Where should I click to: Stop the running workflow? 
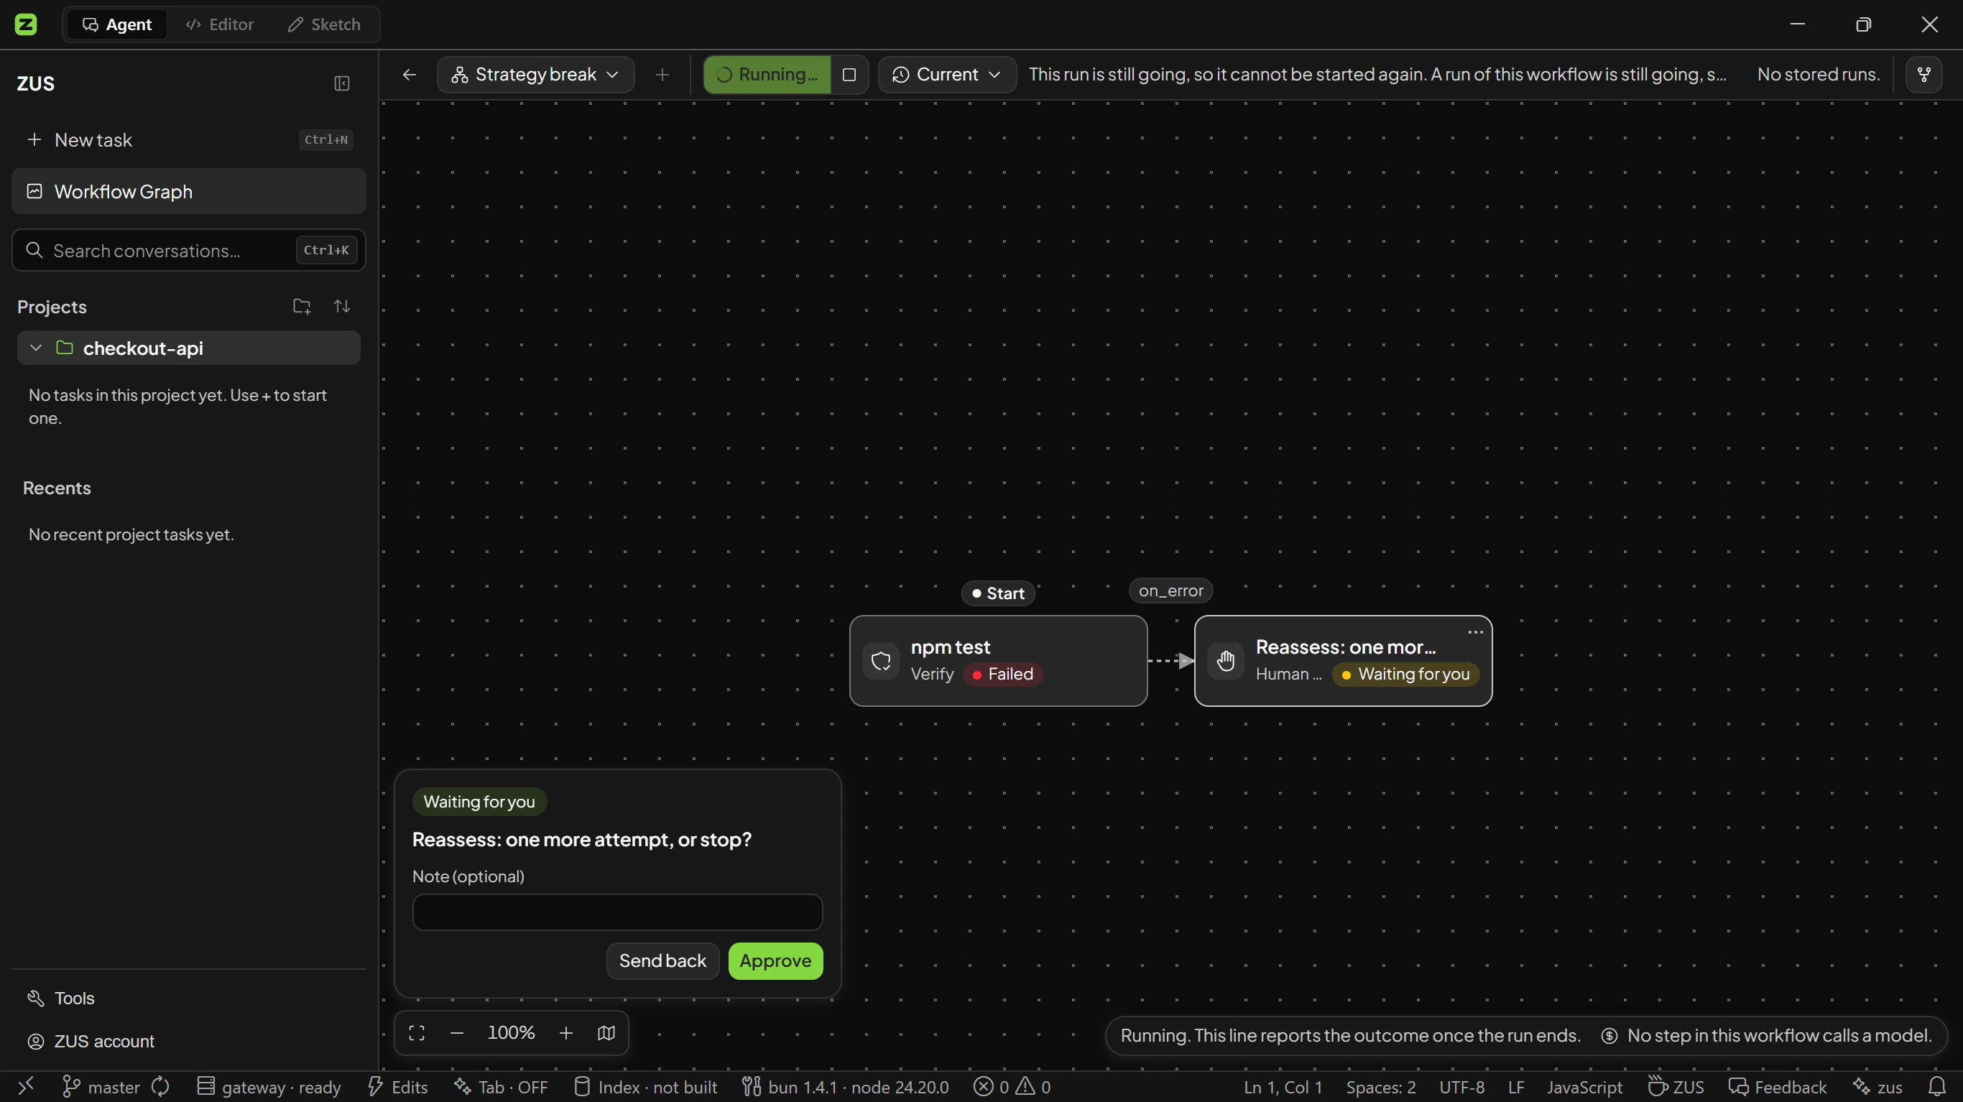[x=849, y=75]
